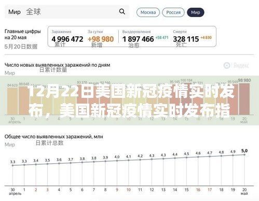The height and width of the screenshot is (201, 259).
Task: Click the 4,0 data point for 9 May
Action: 117,161
